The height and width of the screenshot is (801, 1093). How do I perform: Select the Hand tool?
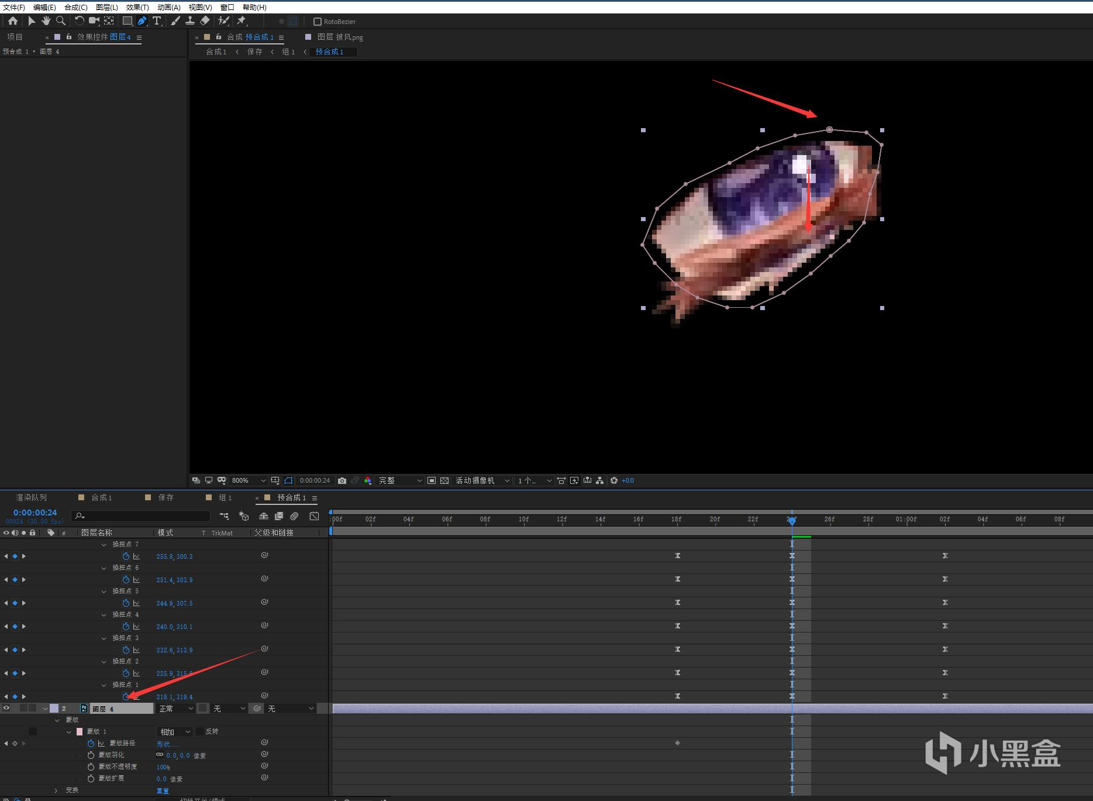coord(46,21)
